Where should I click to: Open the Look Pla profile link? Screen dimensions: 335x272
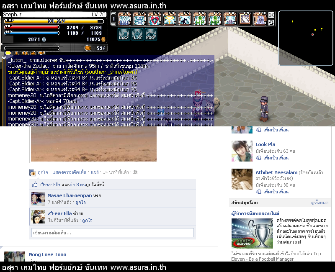tap(265, 144)
